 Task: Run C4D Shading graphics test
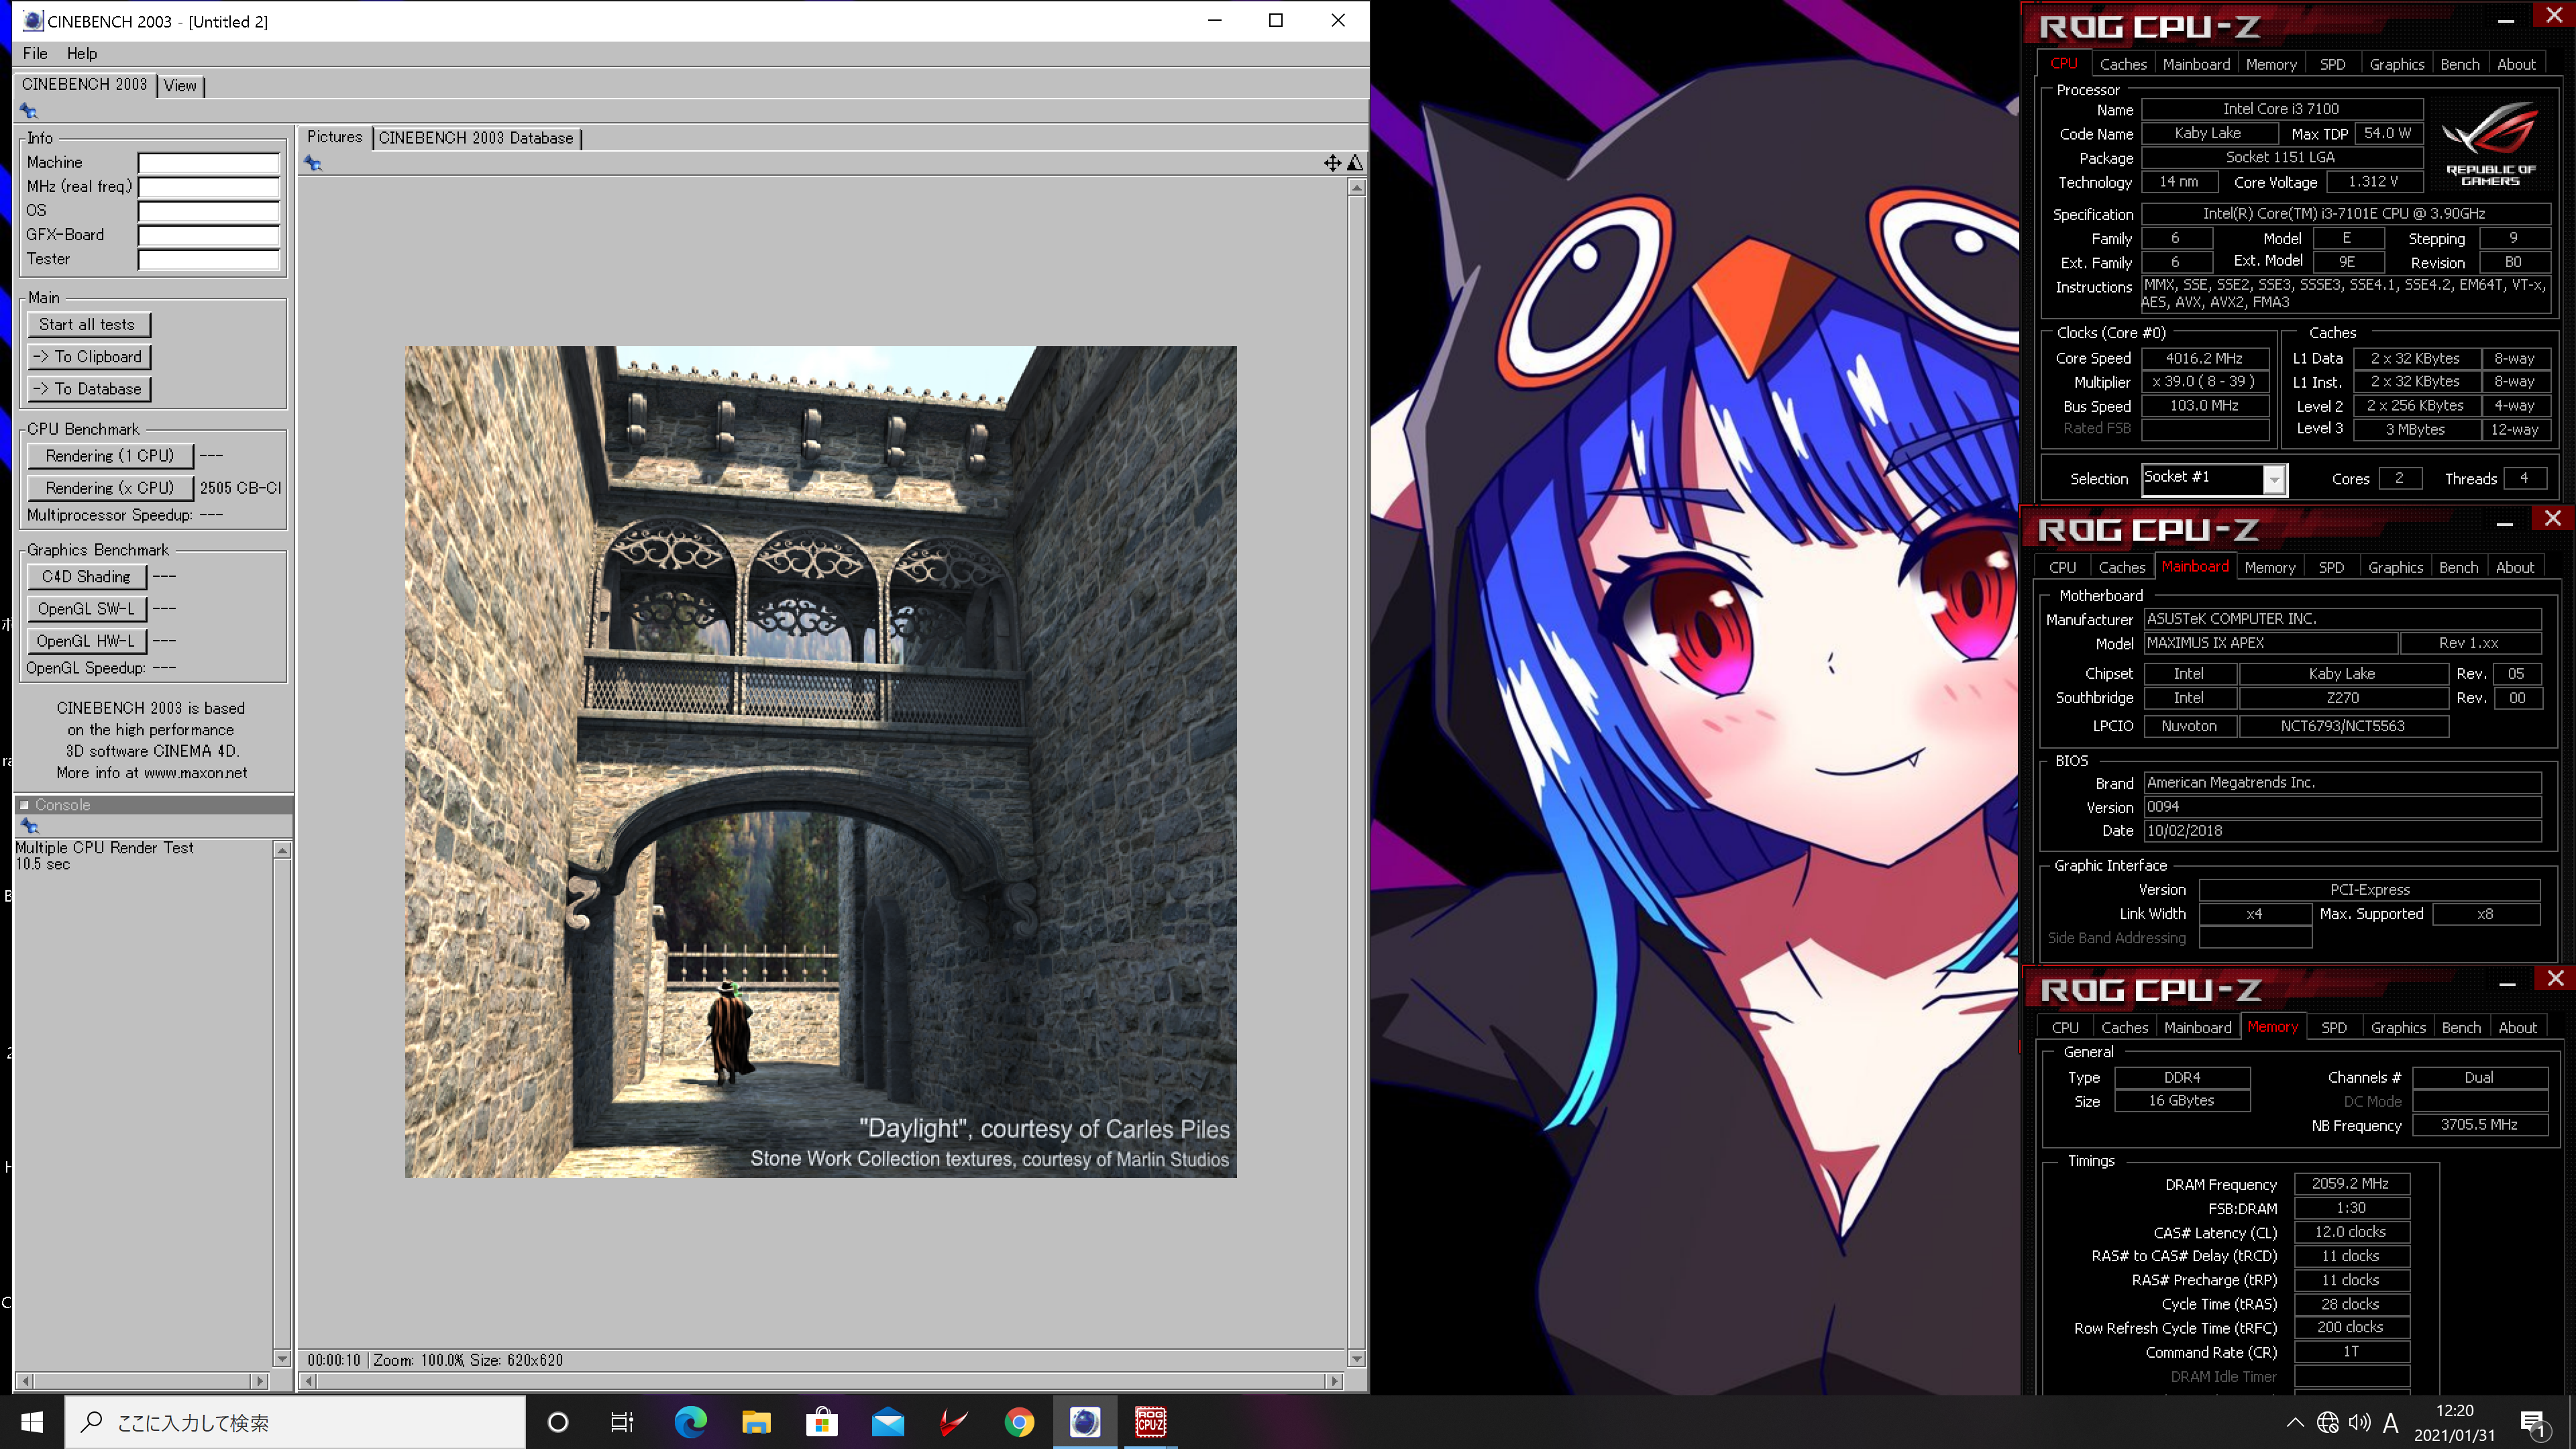(86, 576)
